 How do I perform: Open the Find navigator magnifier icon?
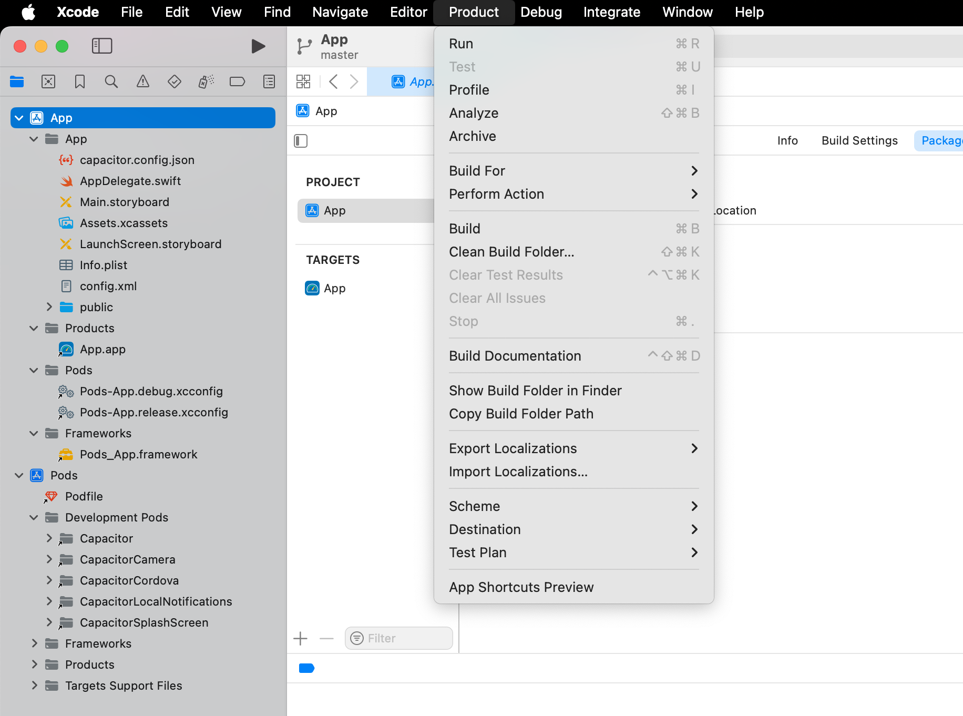coord(111,81)
